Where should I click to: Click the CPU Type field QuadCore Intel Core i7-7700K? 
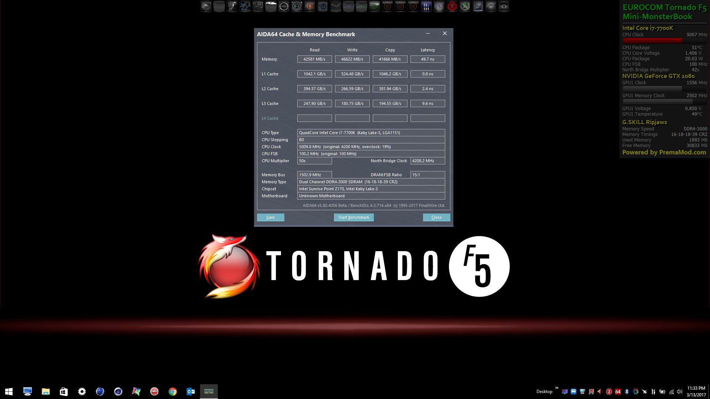[371, 133]
